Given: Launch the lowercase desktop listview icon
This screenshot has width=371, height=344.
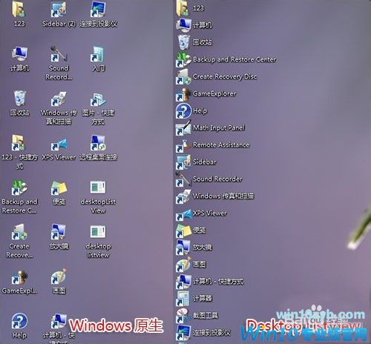Looking at the screenshot, I should tap(98, 232).
